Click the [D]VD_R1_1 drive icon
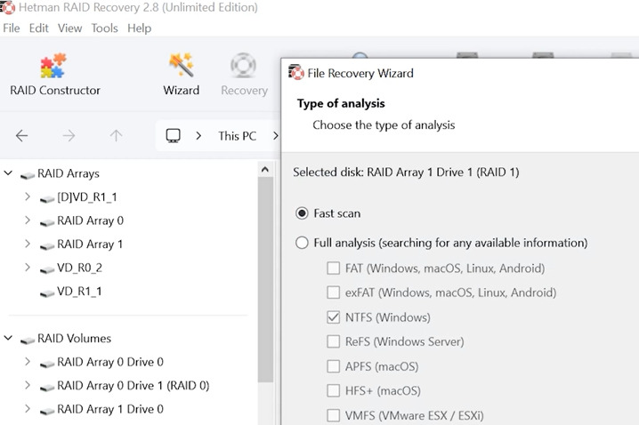 coord(47,198)
